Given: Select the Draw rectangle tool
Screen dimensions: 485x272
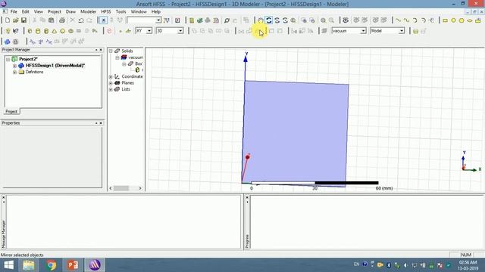Looking at the screenshot, I should pyautogui.click(x=445, y=20).
